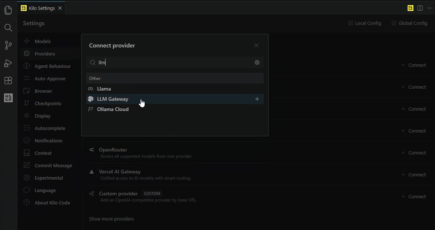The width and height of the screenshot is (435, 230).
Task: Click the OpenRouter provider name
Action: pyautogui.click(x=113, y=150)
